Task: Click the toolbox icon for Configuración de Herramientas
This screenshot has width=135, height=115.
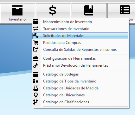Action: 36,58
